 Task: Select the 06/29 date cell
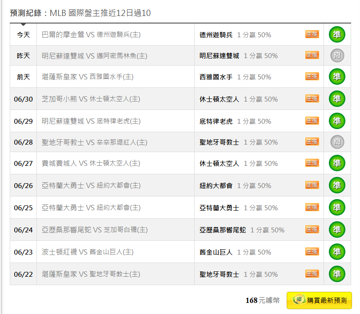23,121
